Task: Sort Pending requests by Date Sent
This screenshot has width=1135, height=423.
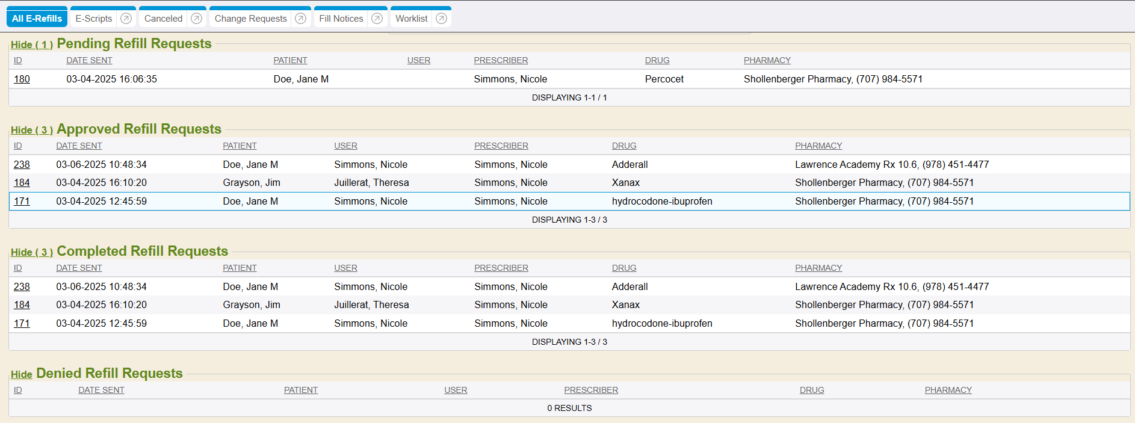Action: point(89,60)
